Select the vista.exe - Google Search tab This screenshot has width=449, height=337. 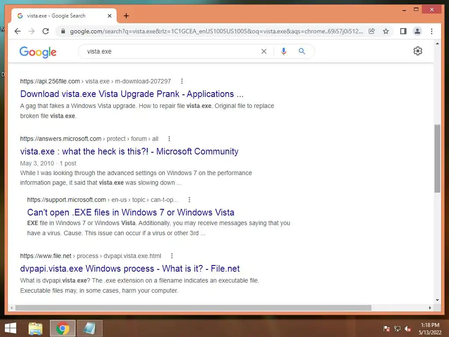click(x=64, y=16)
